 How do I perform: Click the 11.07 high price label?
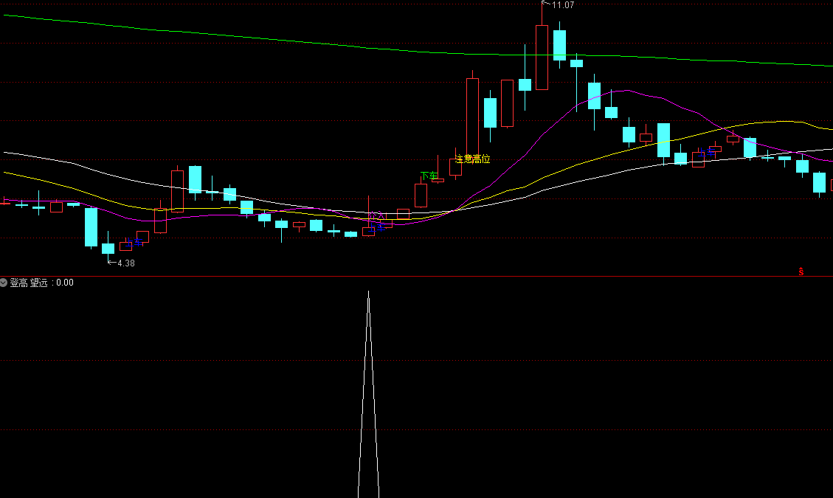click(x=563, y=5)
